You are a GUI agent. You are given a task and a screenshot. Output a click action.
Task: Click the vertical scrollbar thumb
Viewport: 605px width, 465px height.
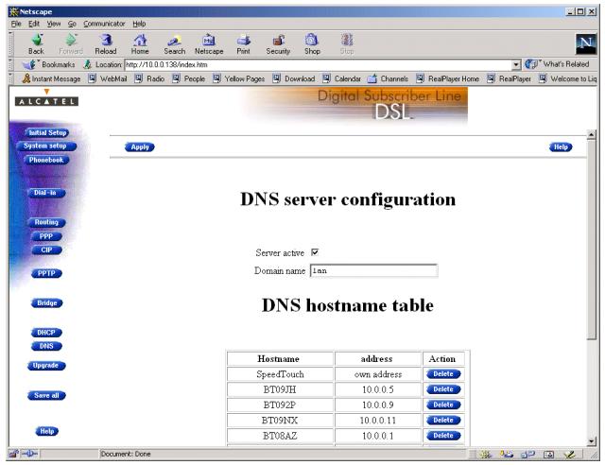592,240
